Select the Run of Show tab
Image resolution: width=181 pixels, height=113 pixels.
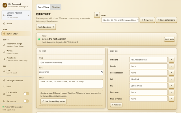pyautogui.click(x=43, y=7)
